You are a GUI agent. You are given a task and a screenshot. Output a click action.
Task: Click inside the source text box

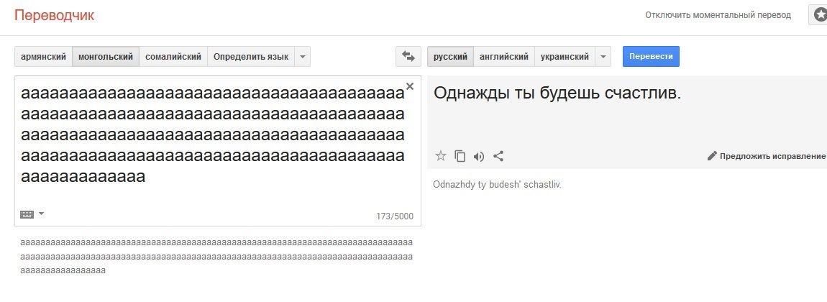(218, 151)
